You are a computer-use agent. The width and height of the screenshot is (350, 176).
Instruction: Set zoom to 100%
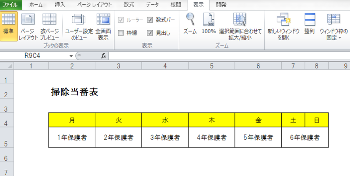click(209, 24)
